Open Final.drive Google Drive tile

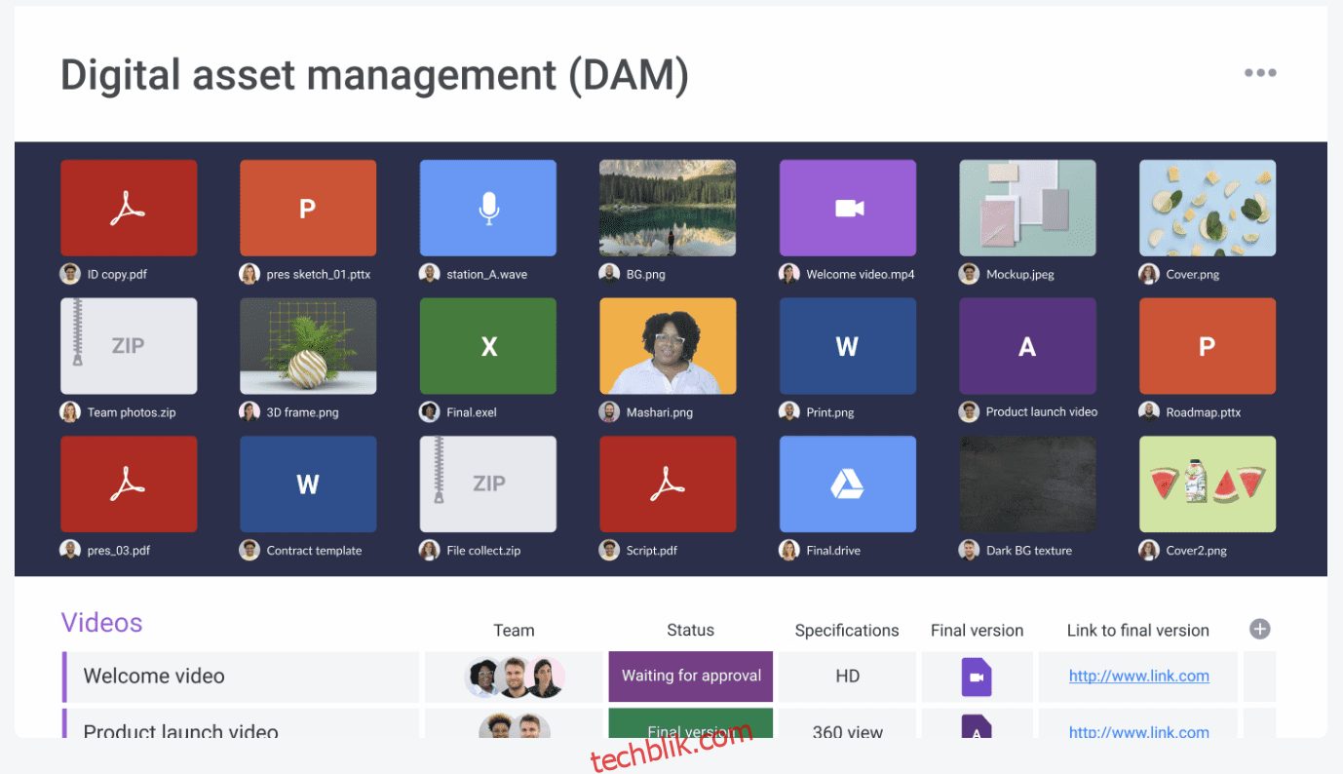pyautogui.click(x=848, y=484)
